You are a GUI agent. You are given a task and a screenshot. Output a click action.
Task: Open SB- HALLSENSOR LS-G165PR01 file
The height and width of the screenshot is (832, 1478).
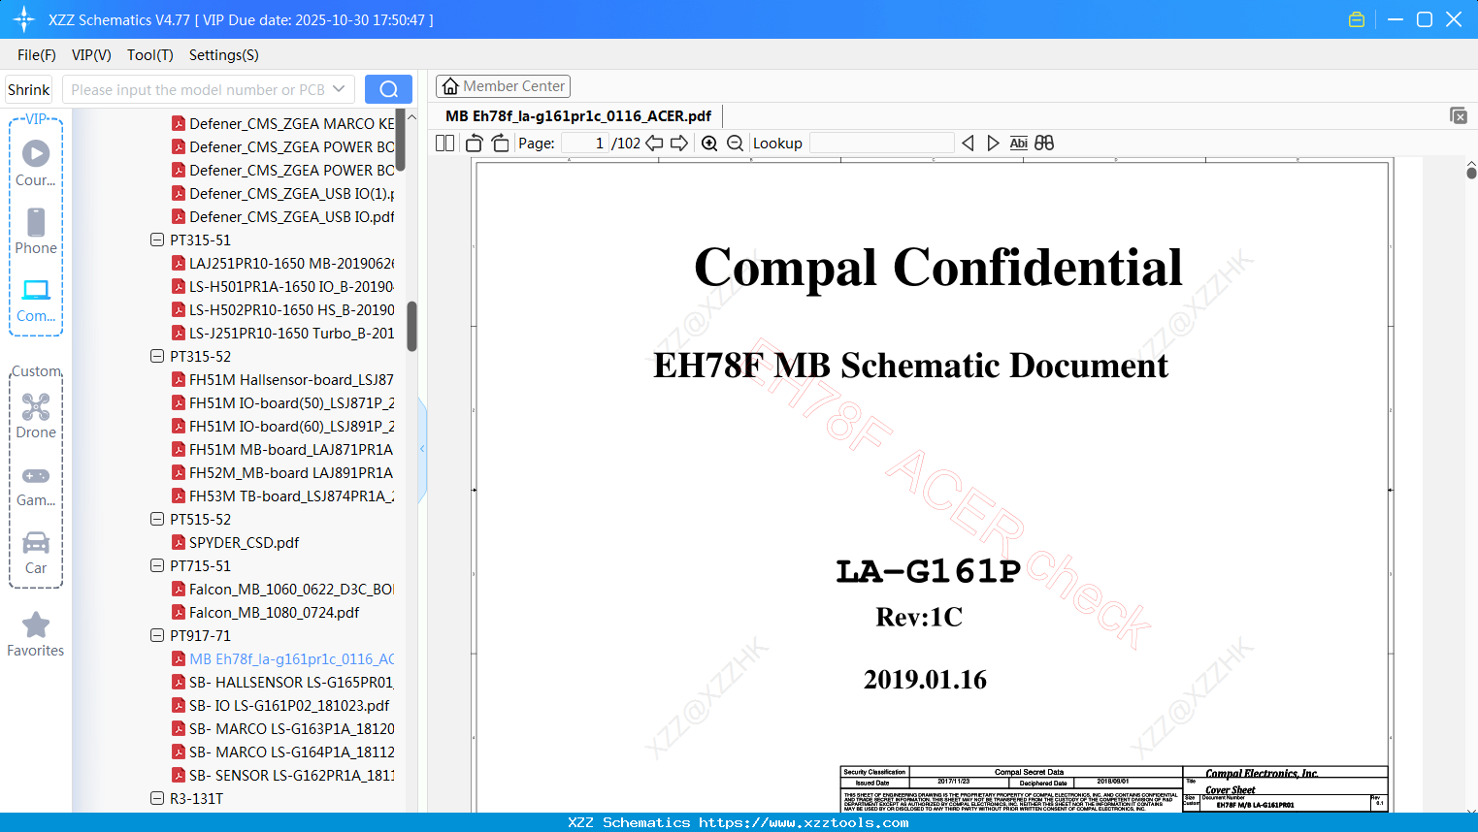click(x=291, y=682)
